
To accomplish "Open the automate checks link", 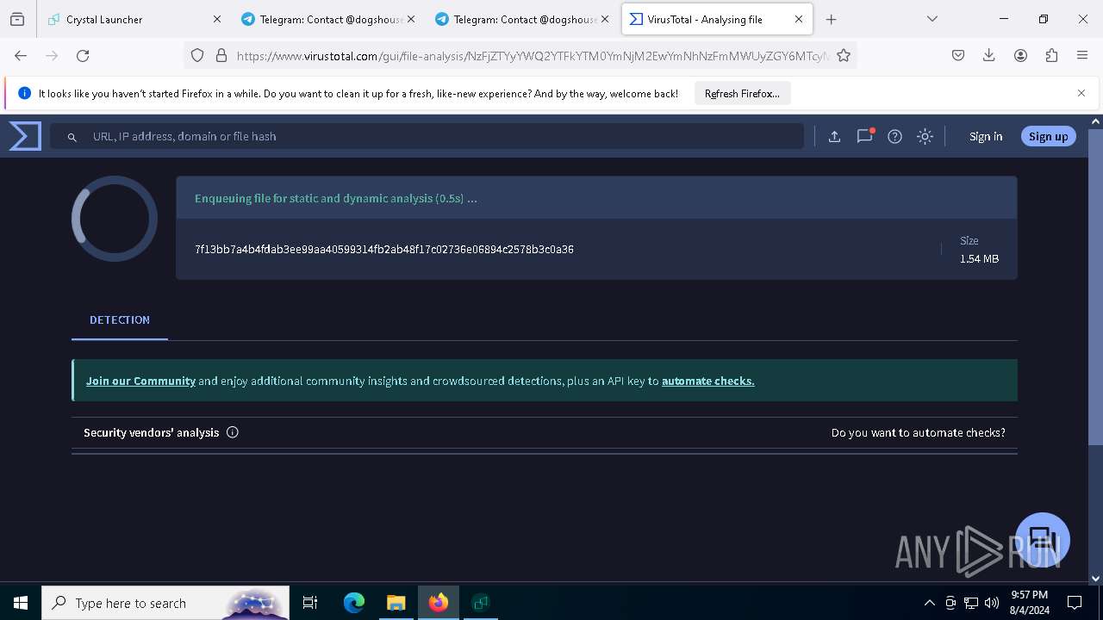I will 708,381.
